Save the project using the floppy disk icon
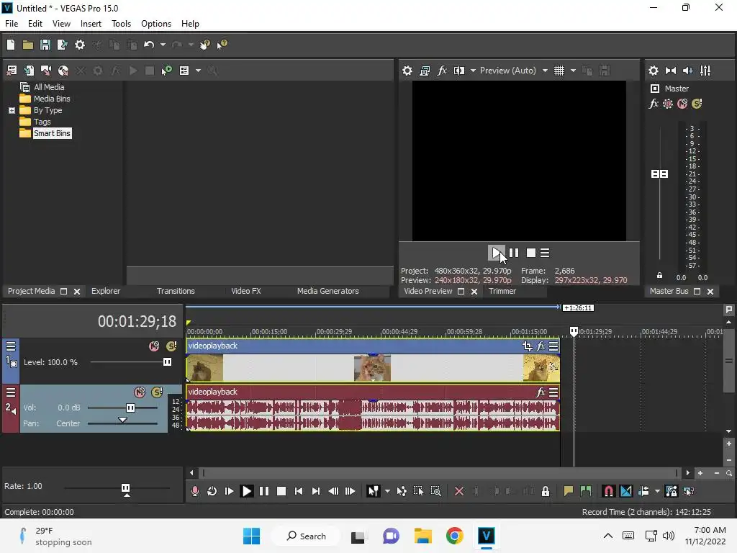 tap(45, 45)
